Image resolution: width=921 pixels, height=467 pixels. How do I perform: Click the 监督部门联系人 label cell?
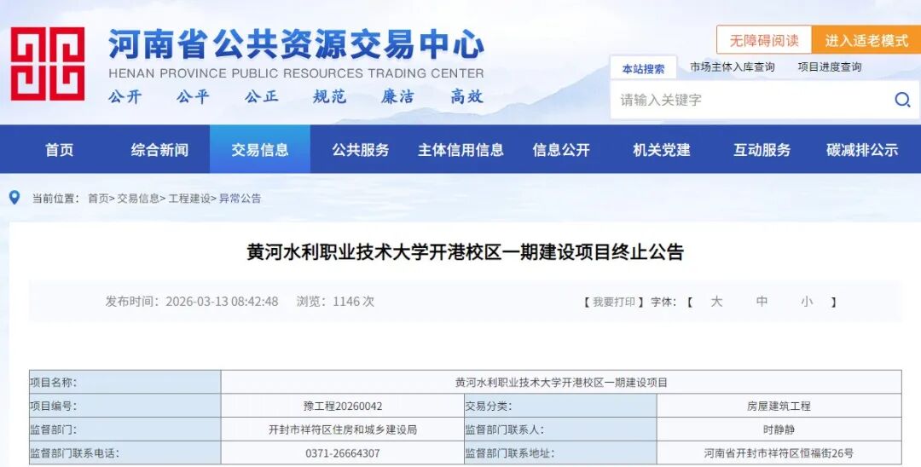(560, 430)
